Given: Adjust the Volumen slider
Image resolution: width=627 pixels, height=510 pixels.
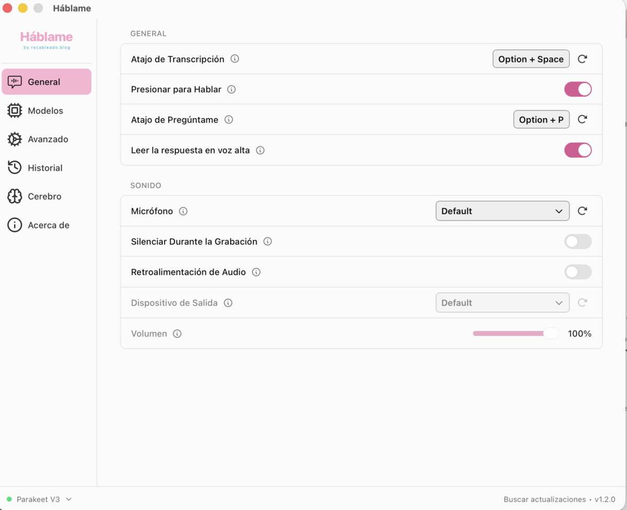Looking at the screenshot, I should pyautogui.click(x=516, y=334).
